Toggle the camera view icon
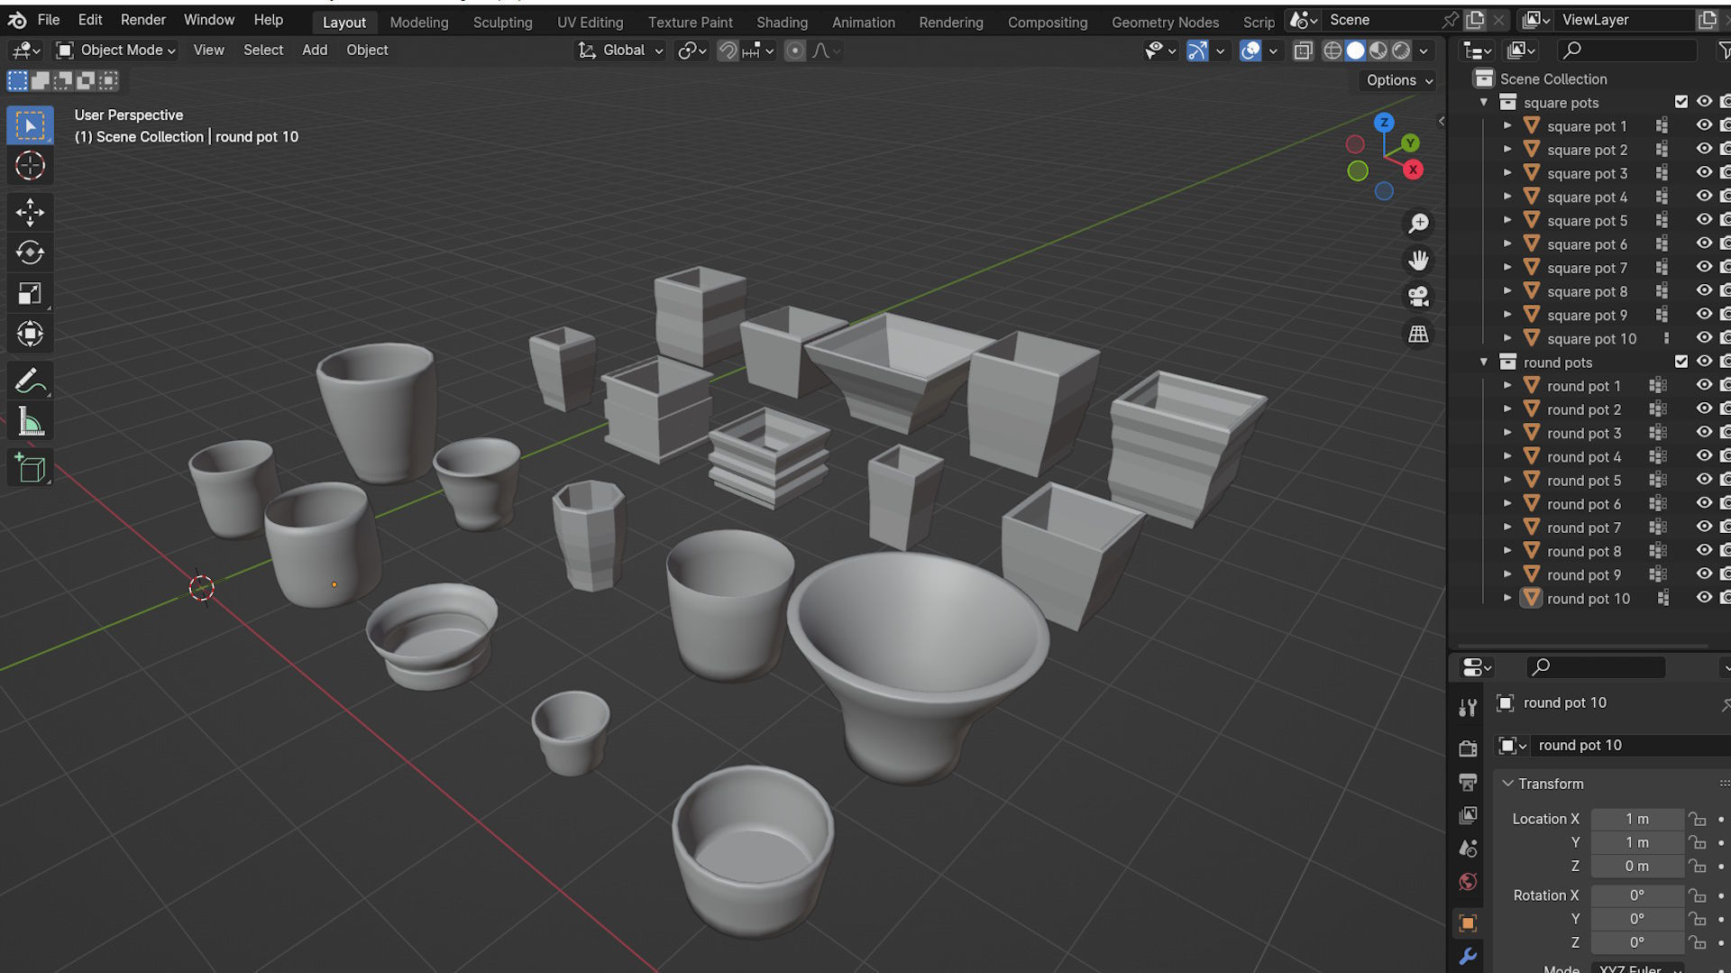1731x973 pixels. coord(1418,297)
